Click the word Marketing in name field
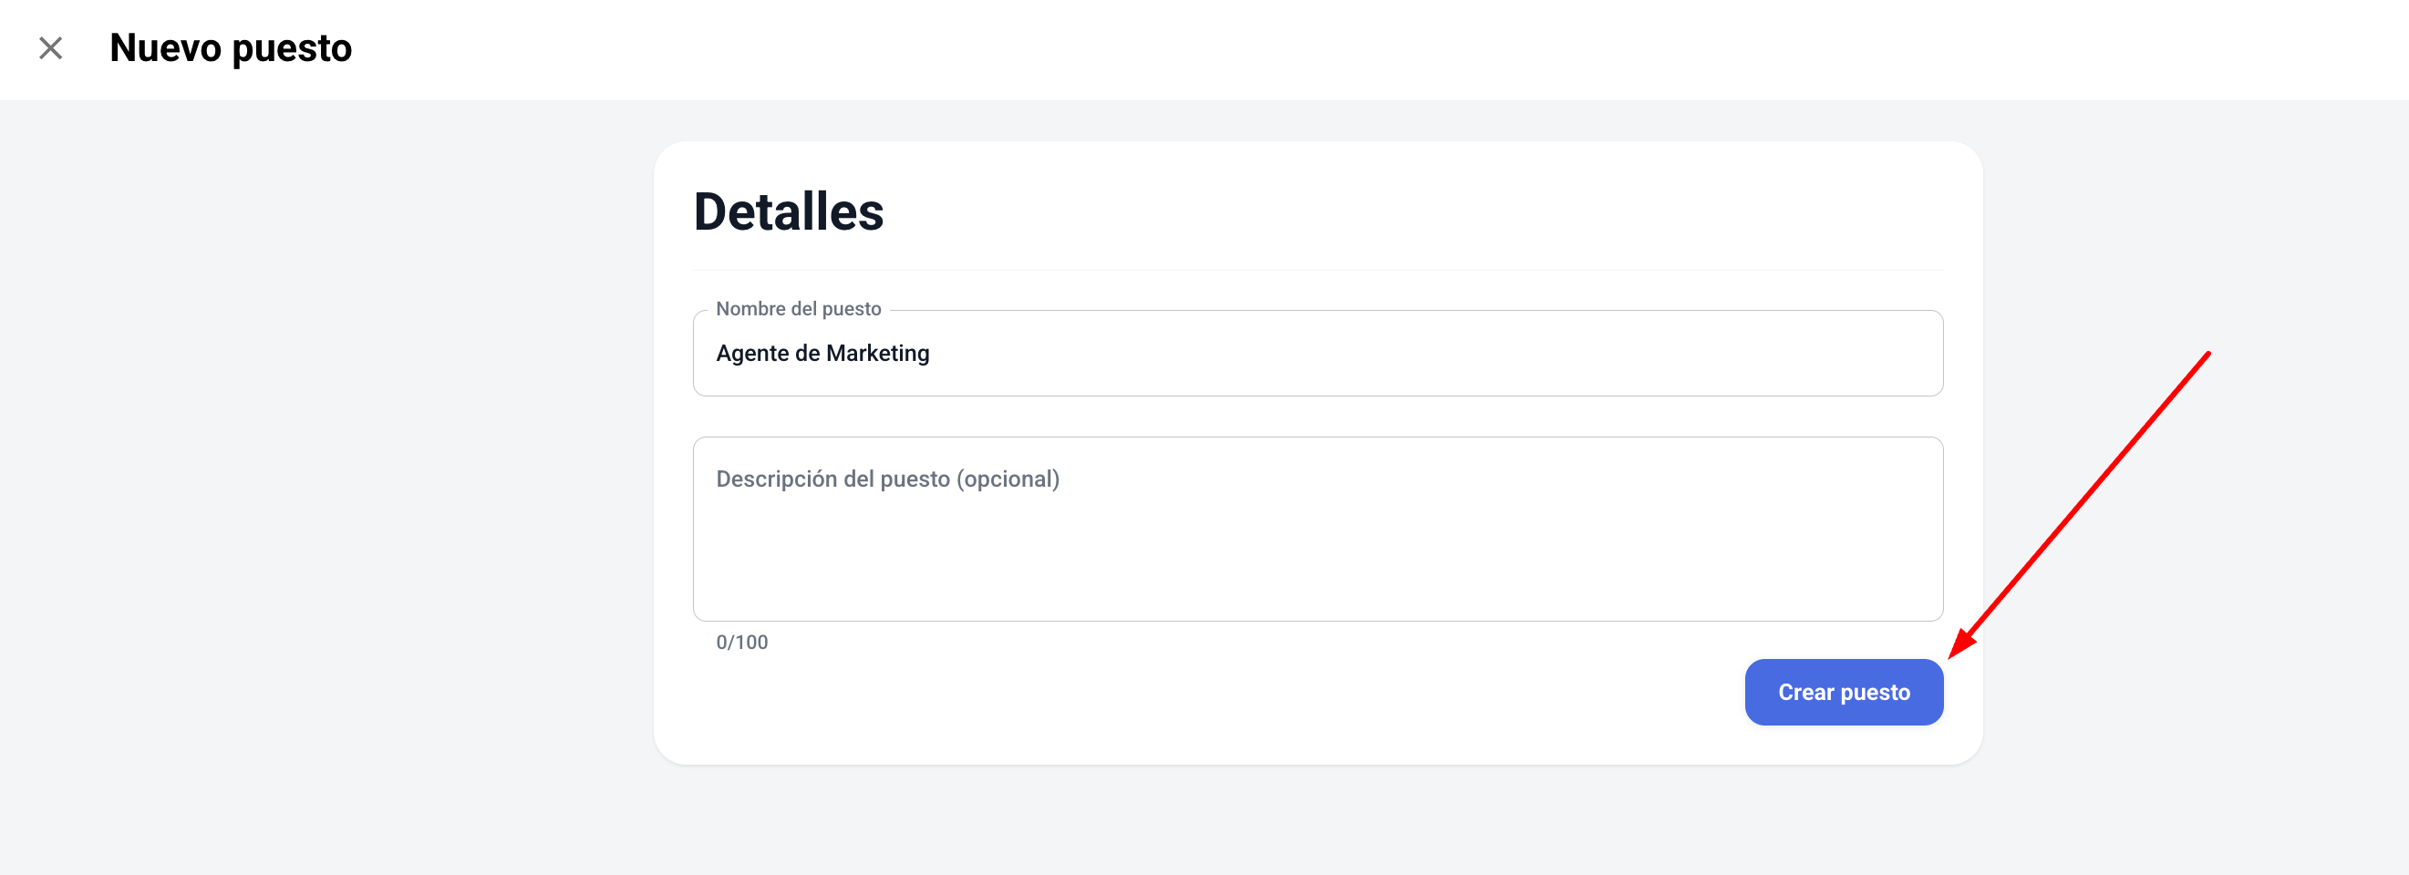2409x875 pixels. pos(877,354)
